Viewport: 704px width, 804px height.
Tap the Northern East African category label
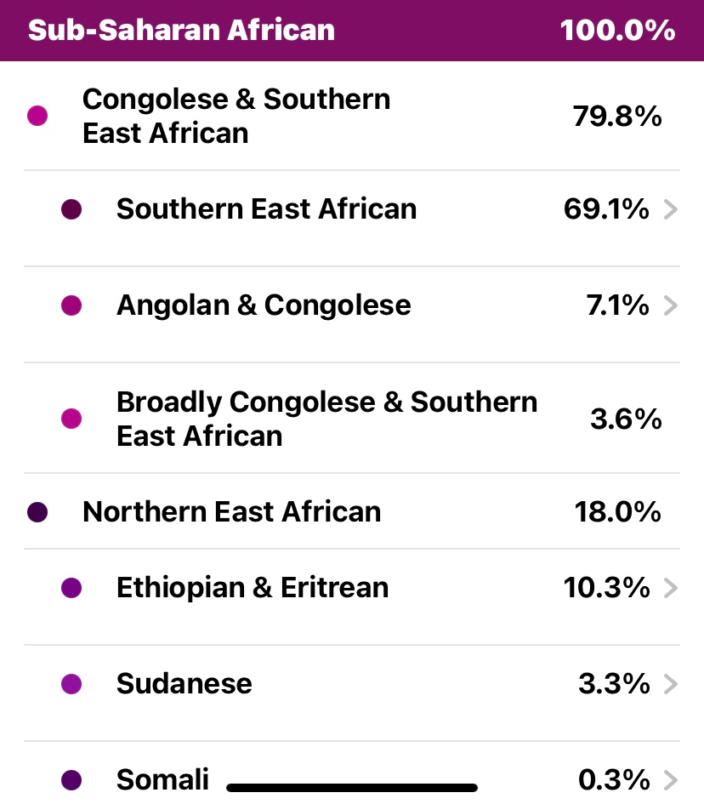231,512
